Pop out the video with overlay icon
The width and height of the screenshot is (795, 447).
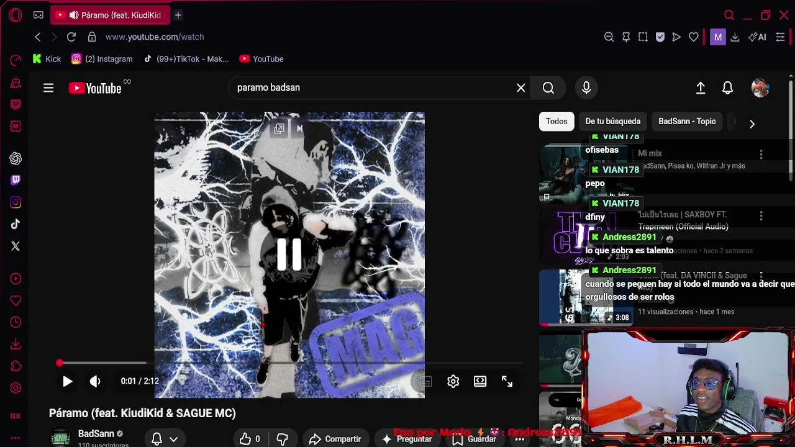coord(279,129)
